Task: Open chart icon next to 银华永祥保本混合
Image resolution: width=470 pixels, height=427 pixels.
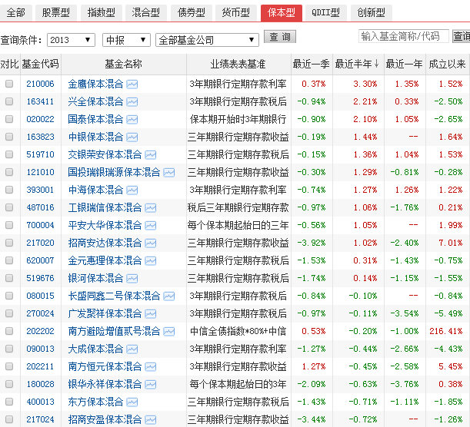Action: [151, 385]
